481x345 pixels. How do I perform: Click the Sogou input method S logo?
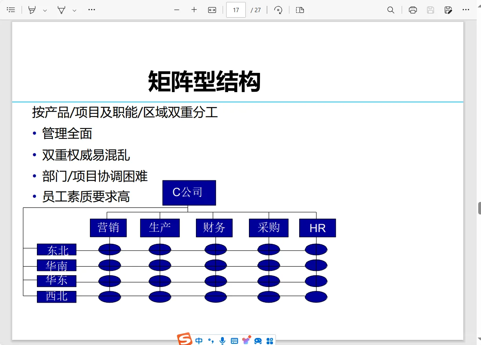click(185, 339)
